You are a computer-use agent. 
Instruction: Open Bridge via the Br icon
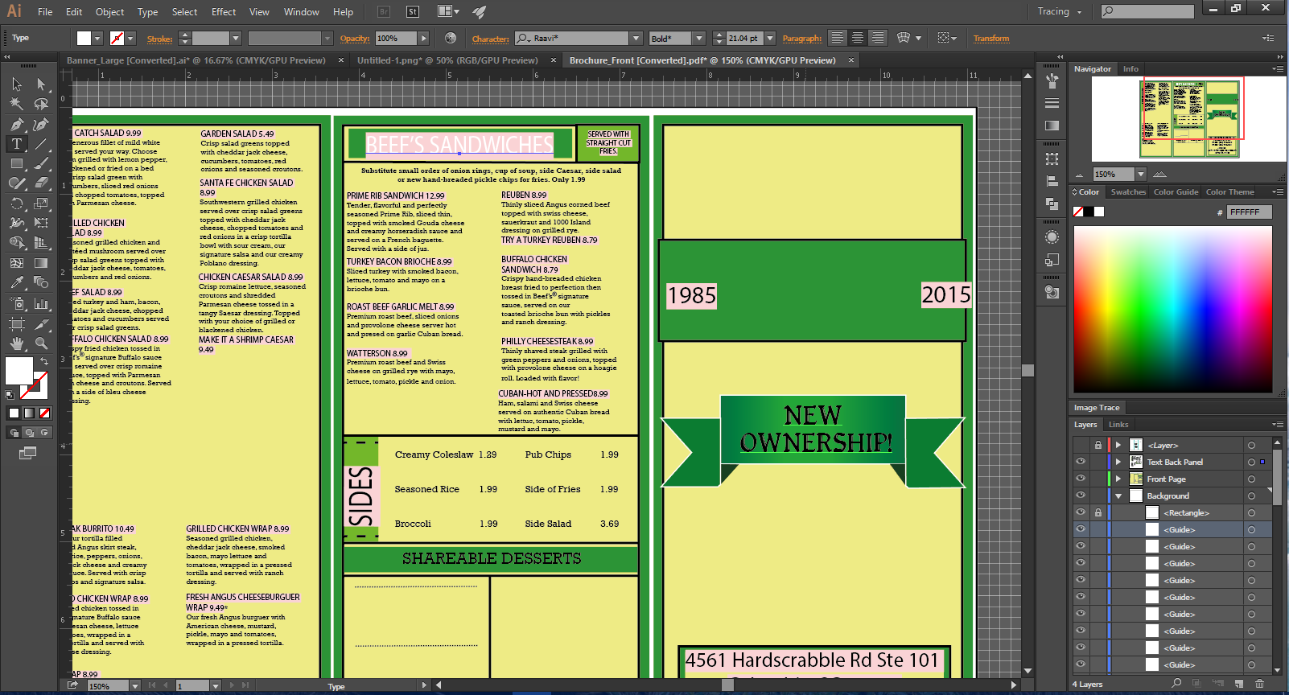[384, 11]
